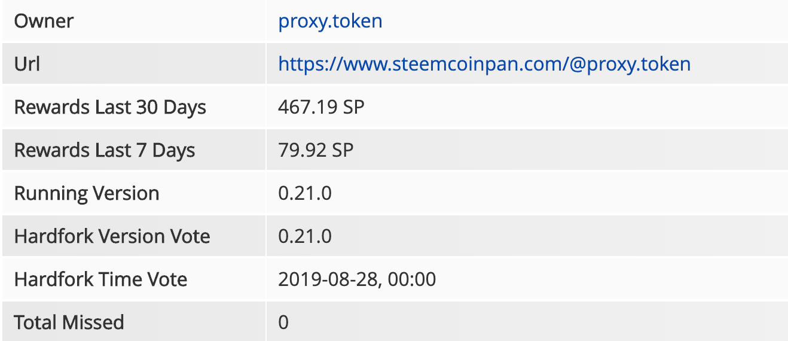Select the Owner row label
This screenshot has width=788, height=341.
(44, 21)
